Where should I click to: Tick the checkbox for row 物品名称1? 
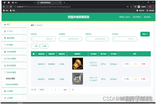34,79
